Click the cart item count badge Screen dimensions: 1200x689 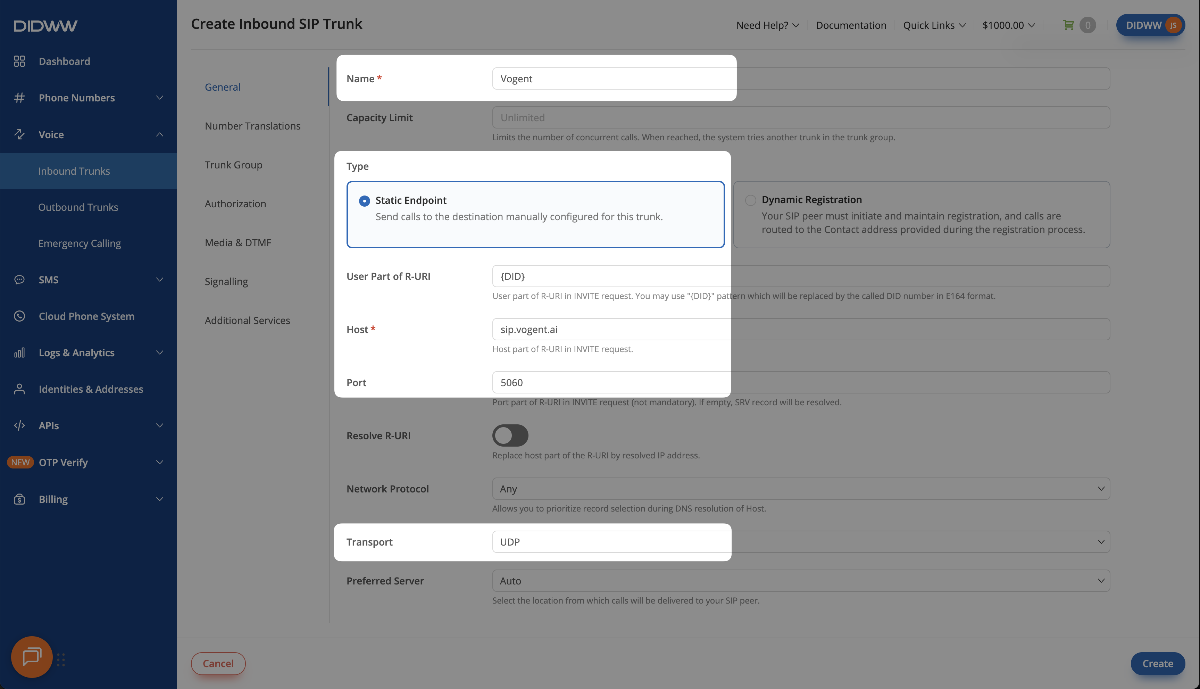click(1088, 25)
